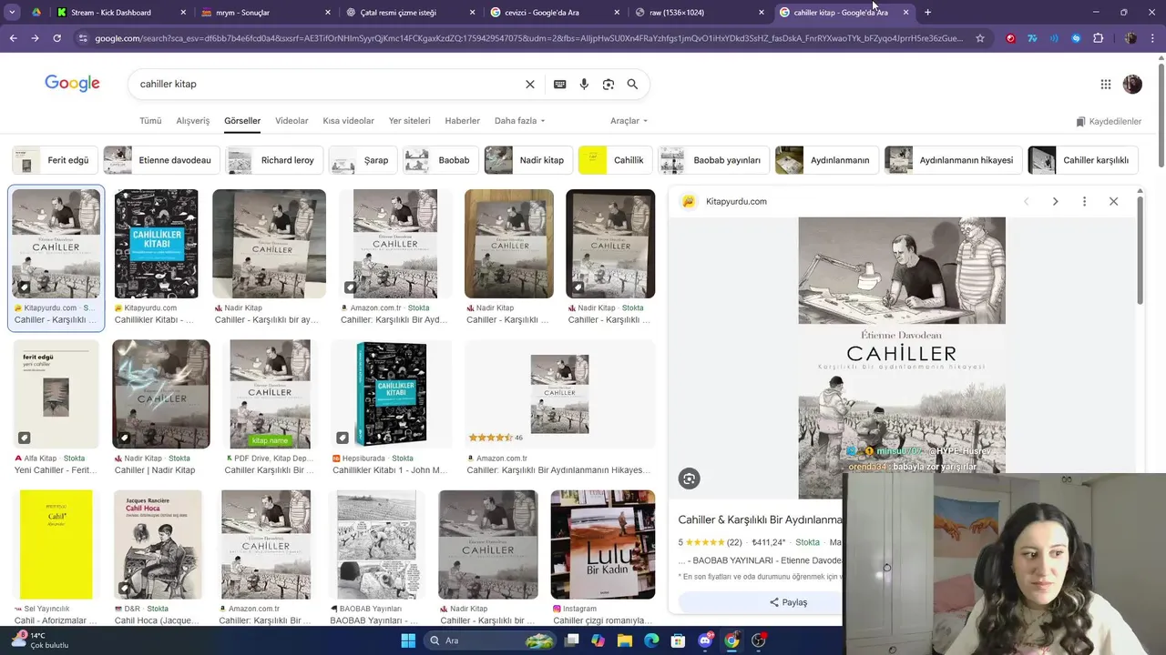
Task: Open the browser extensions puzzle icon
Action: (x=1098, y=38)
